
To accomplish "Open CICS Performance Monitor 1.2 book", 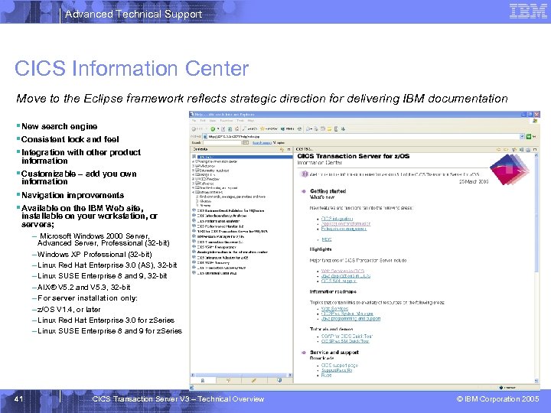I will click(220, 226).
